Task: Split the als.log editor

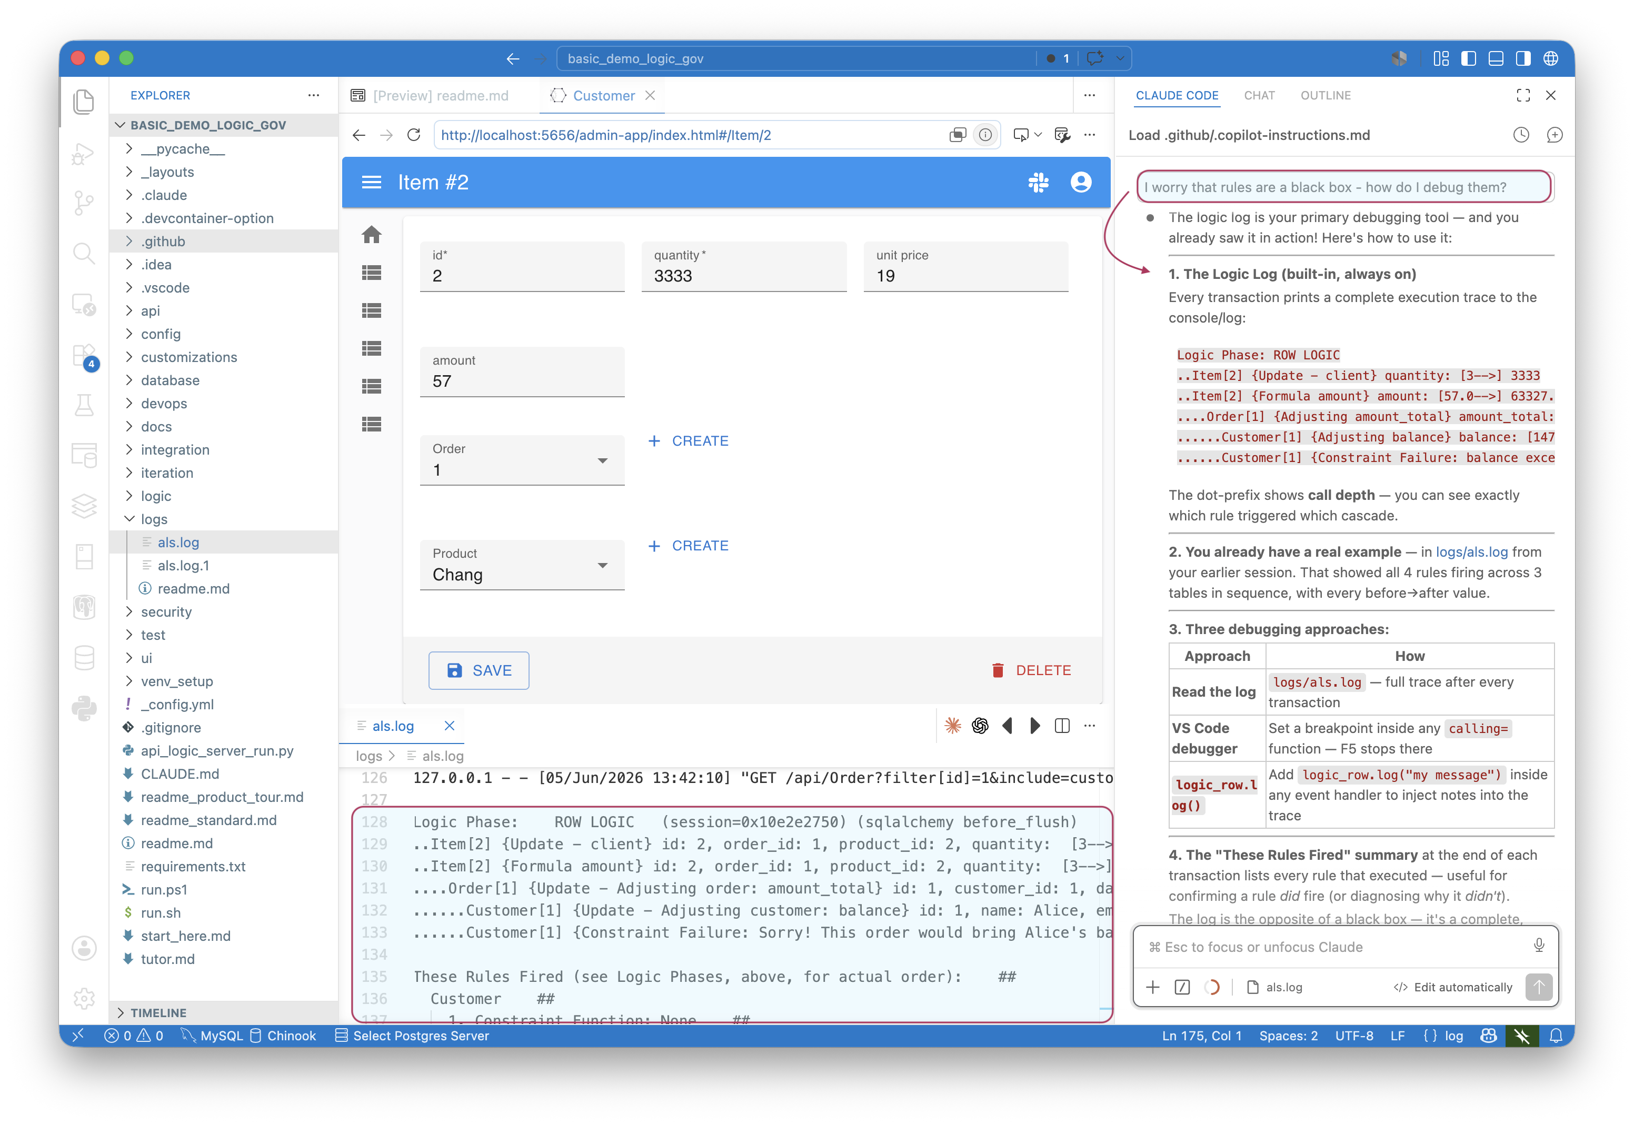Action: coord(1062,725)
